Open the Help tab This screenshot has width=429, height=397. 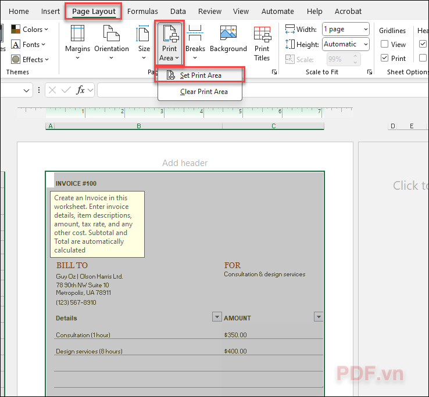[x=314, y=11]
